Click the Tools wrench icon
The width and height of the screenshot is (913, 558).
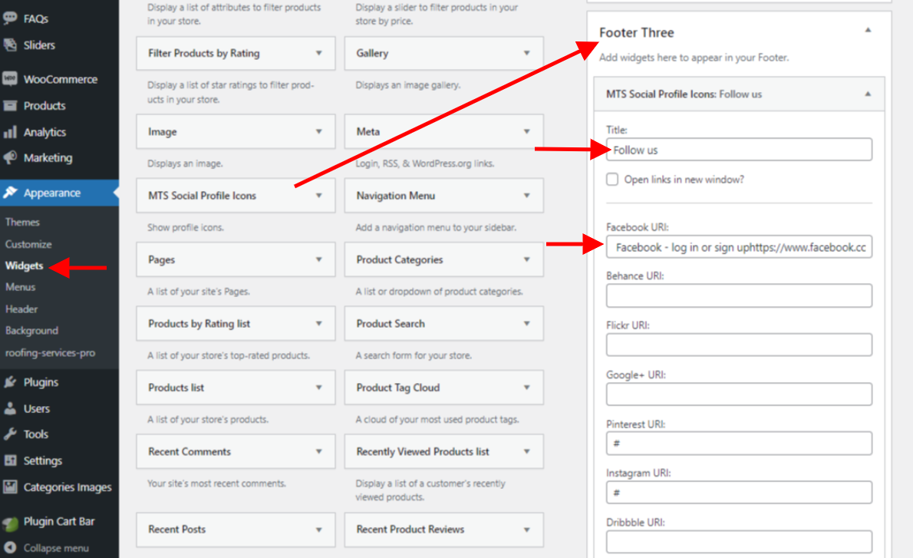click(x=10, y=434)
